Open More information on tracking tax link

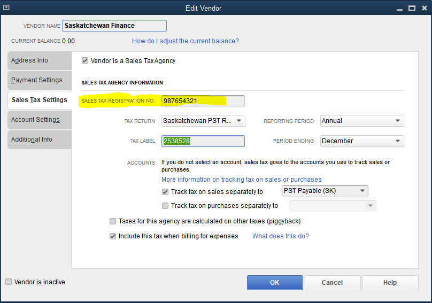click(x=241, y=180)
